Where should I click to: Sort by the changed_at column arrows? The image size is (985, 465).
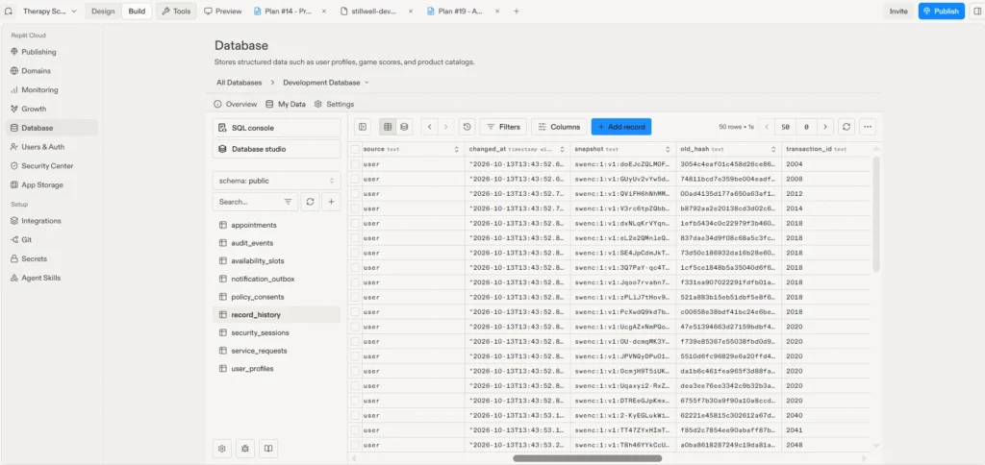tap(562, 149)
